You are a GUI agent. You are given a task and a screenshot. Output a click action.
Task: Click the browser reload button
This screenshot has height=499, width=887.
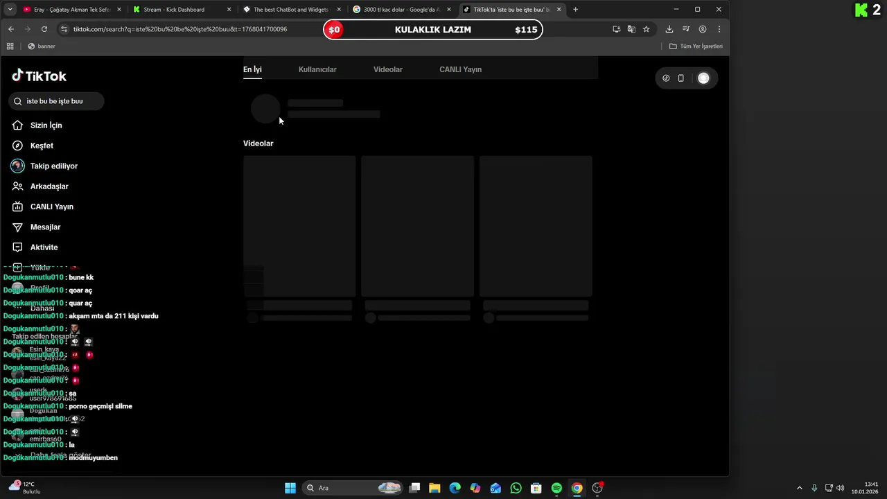click(x=44, y=29)
